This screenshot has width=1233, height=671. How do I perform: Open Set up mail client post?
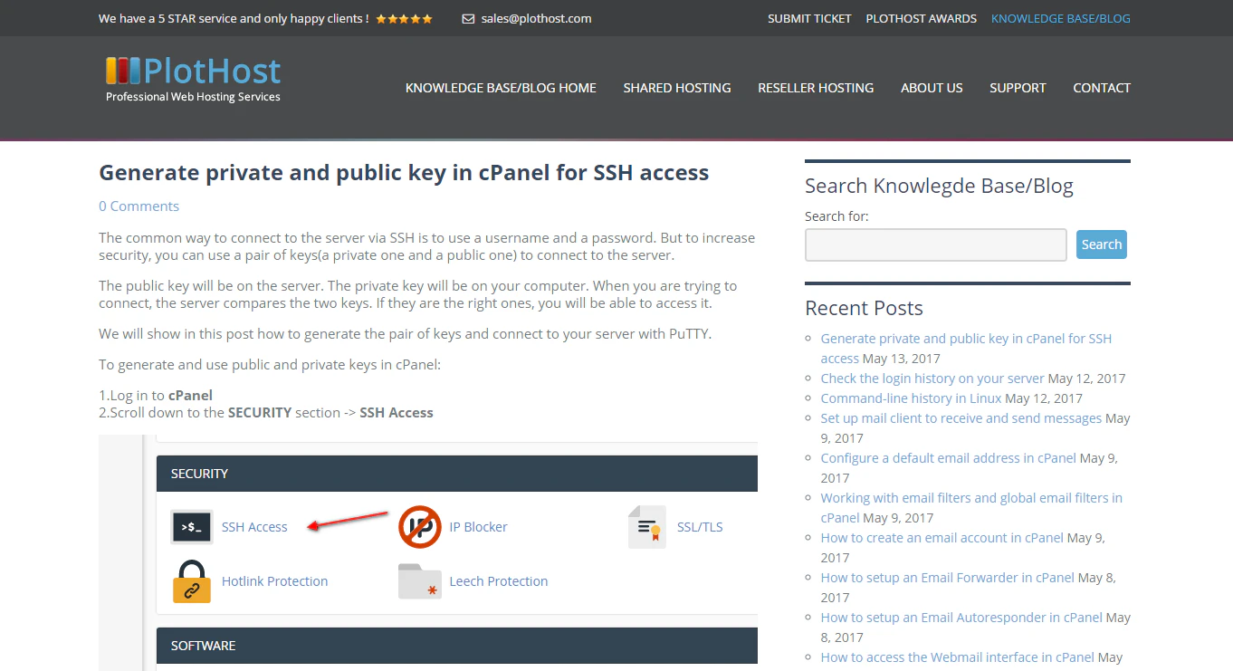click(x=961, y=418)
